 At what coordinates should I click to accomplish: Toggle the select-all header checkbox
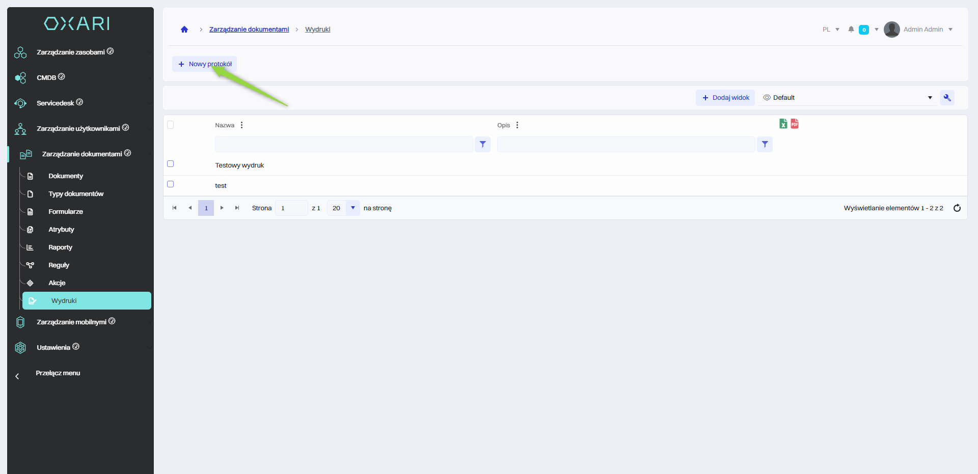pyautogui.click(x=171, y=125)
